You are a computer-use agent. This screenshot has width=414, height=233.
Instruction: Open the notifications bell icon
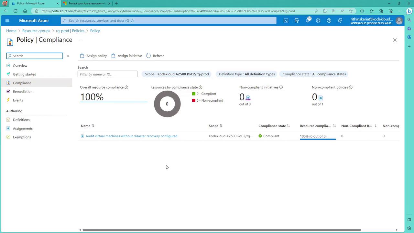[x=308, y=20]
